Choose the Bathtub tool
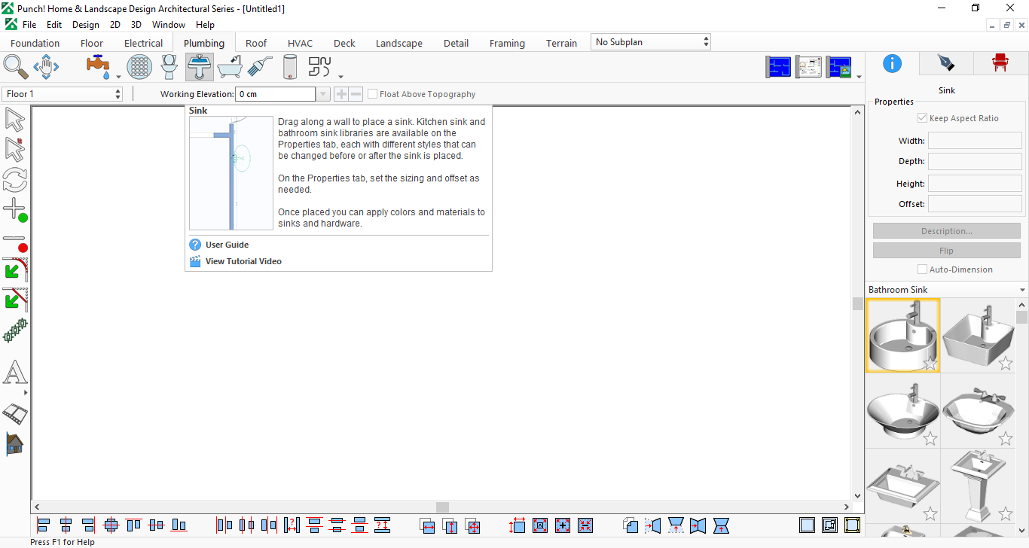The width and height of the screenshot is (1029, 548). tap(230, 66)
